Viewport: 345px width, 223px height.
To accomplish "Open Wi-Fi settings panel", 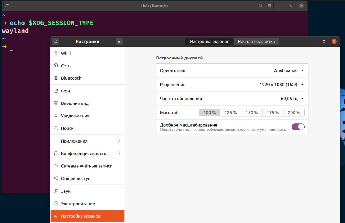I will [88, 53].
